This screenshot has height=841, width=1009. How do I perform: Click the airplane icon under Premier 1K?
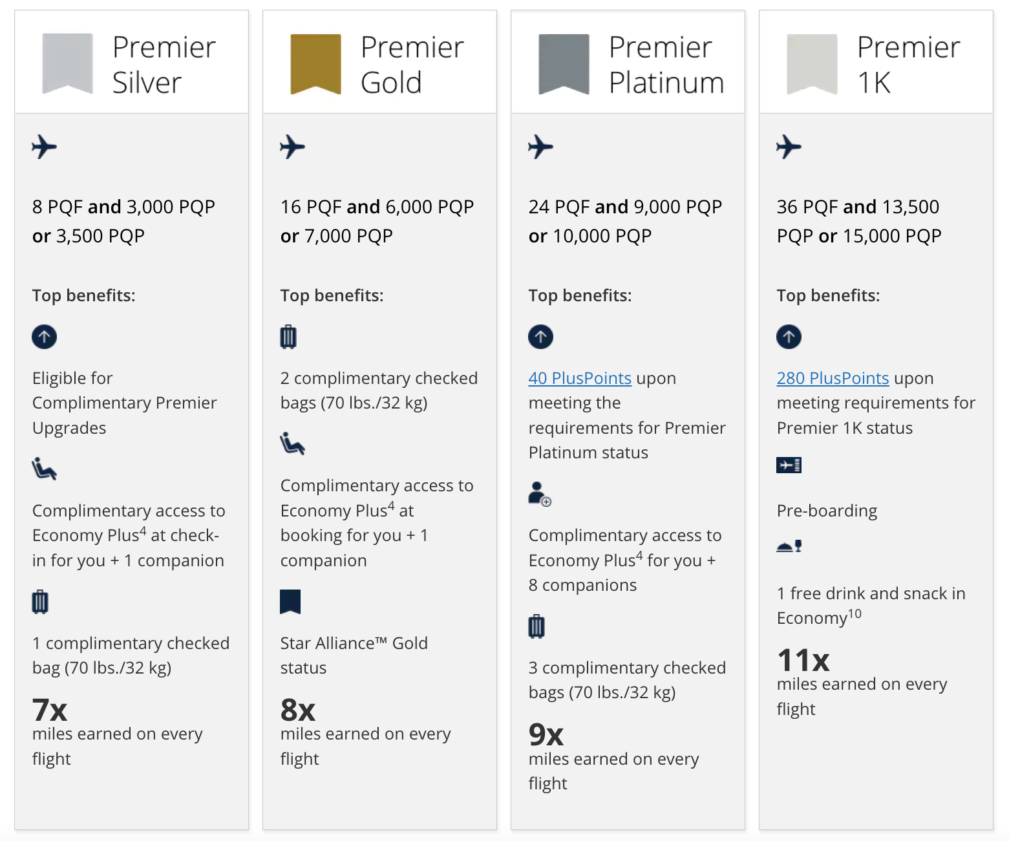coord(789,147)
